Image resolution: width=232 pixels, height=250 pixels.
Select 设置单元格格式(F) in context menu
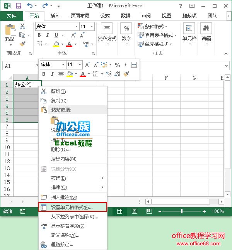[73, 207]
